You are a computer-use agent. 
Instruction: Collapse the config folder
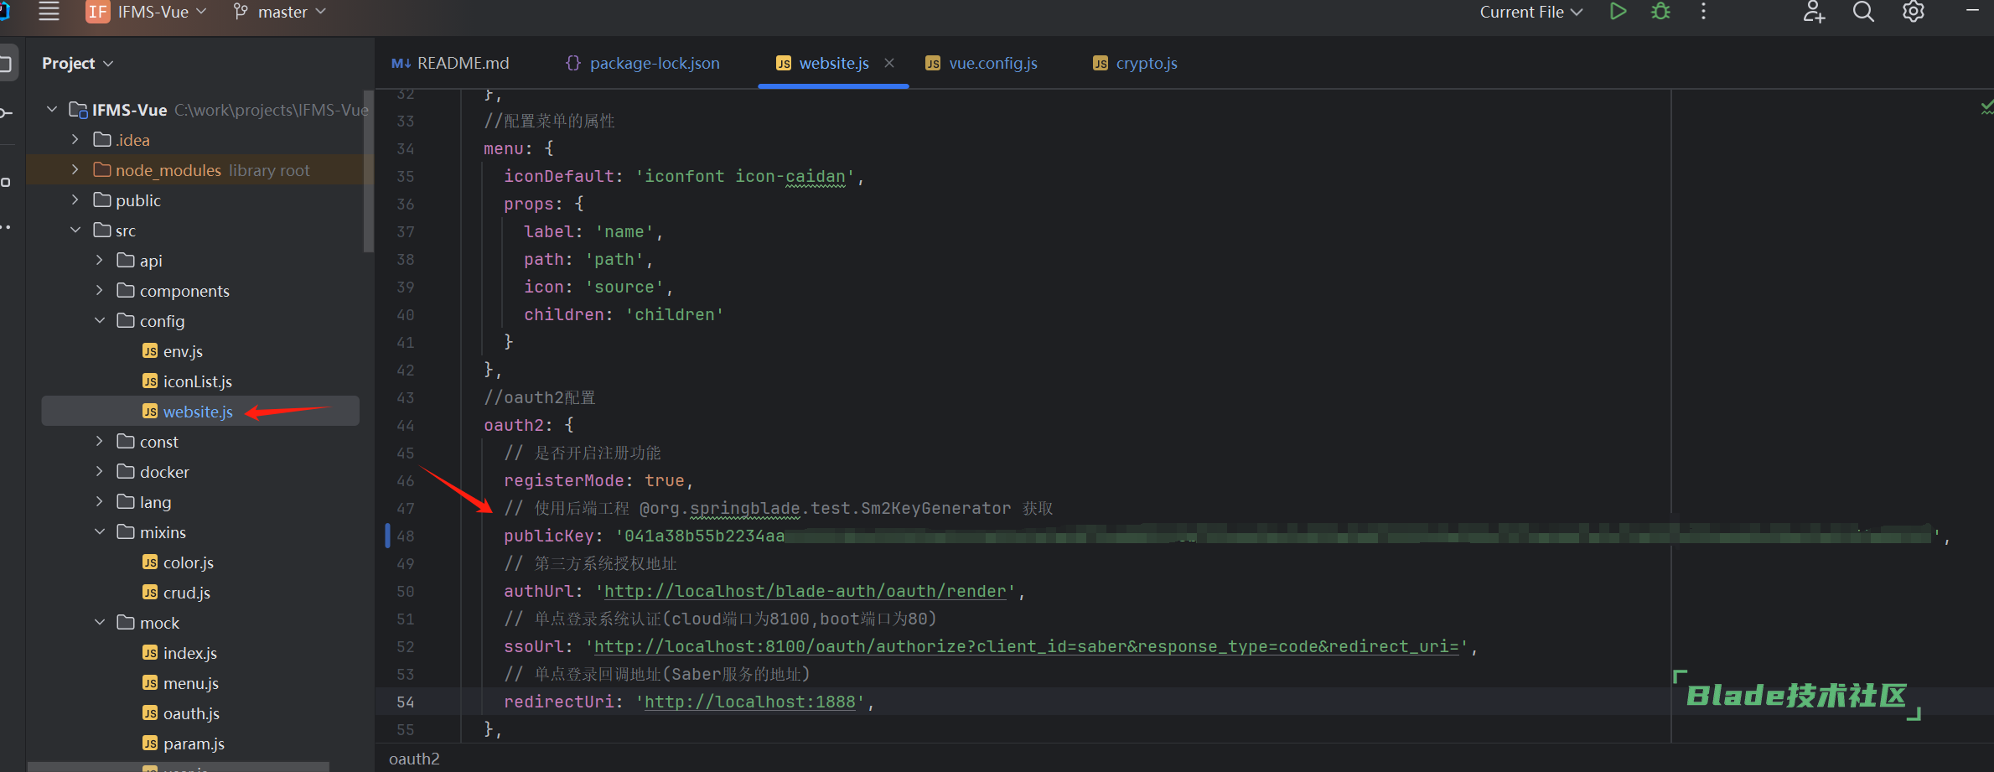point(100,320)
